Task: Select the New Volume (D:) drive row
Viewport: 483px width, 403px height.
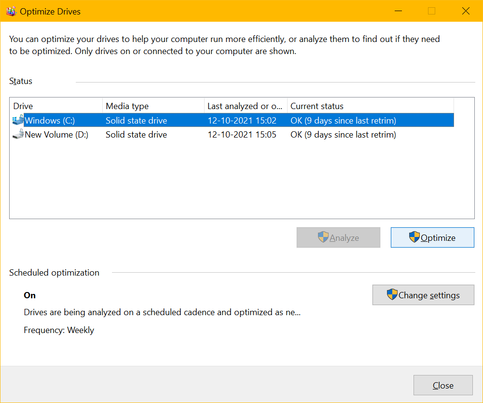Action: 233,135
